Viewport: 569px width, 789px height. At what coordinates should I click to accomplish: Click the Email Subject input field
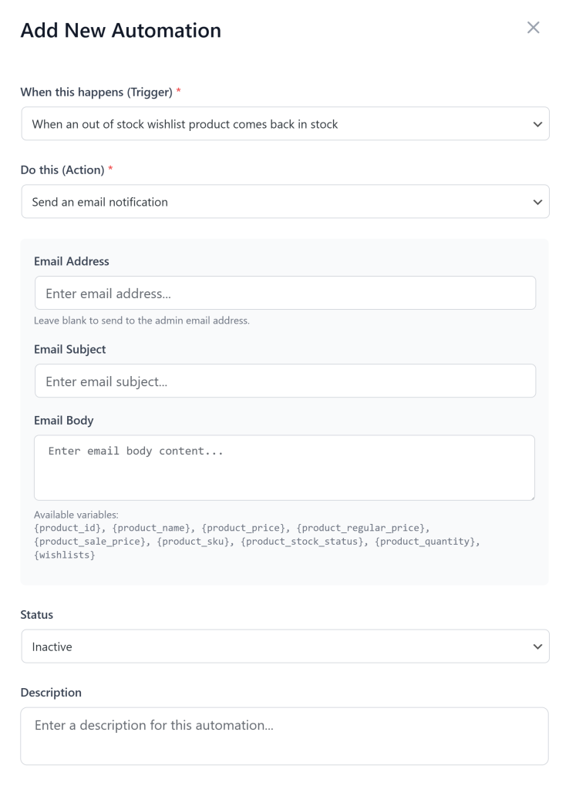tap(285, 381)
